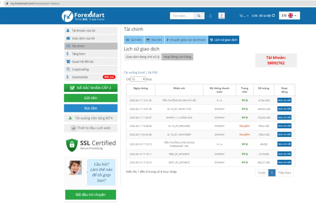Click the Quan hệ đối tác people icon
This screenshot has width=316, height=208.
pyautogui.click(x=68, y=61)
